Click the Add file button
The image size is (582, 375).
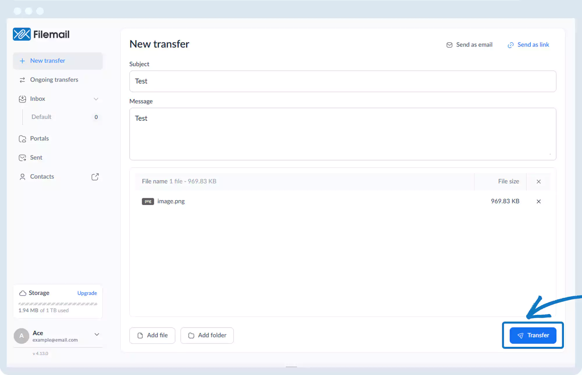tap(152, 335)
